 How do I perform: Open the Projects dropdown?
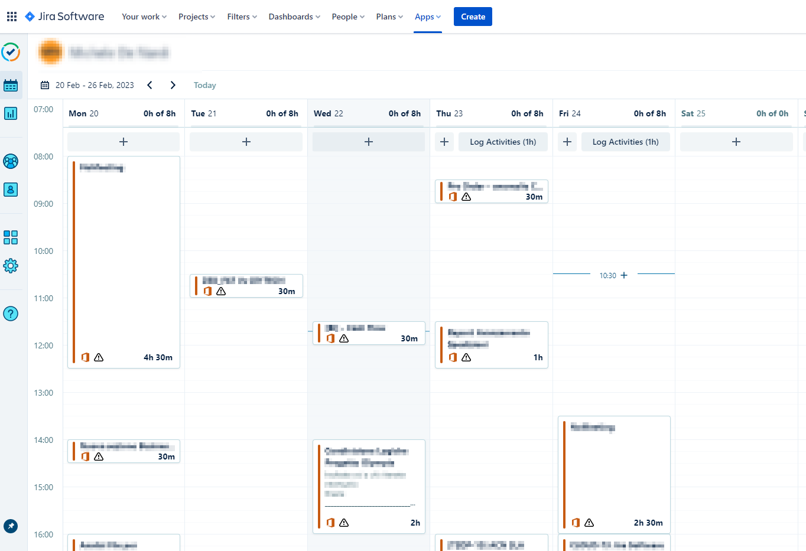(x=196, y=17)
